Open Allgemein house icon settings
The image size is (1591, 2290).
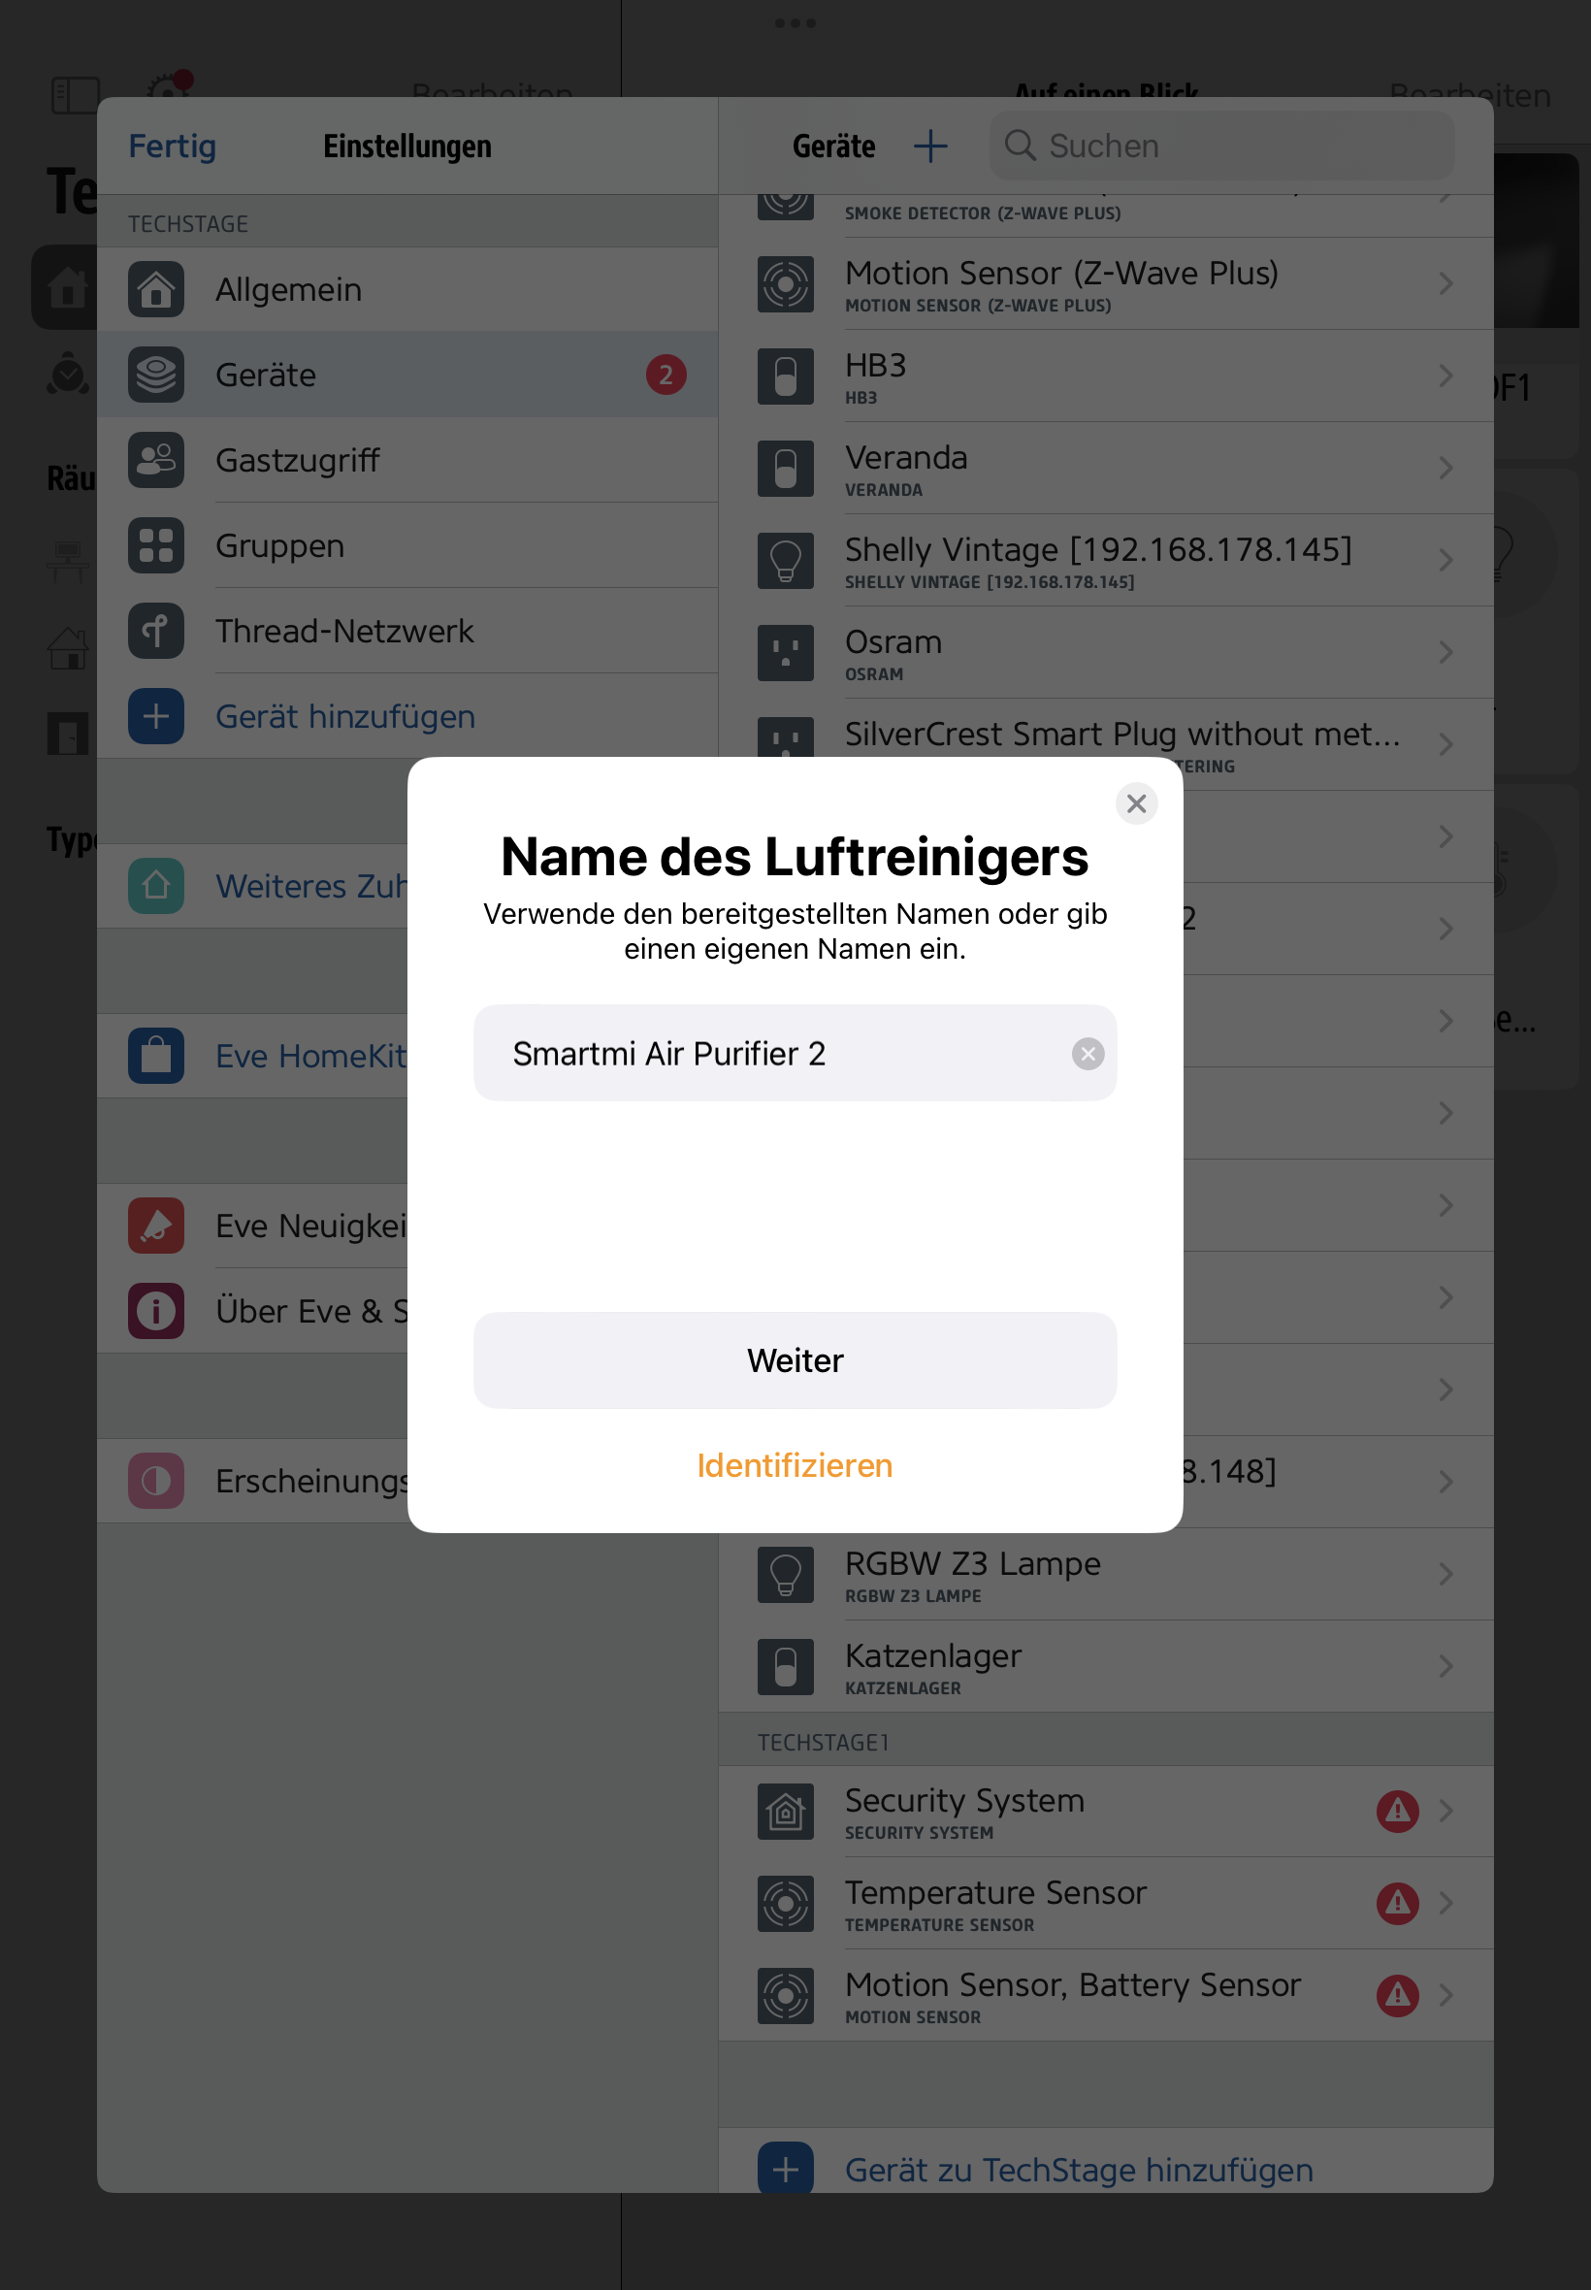coord(156,289)
